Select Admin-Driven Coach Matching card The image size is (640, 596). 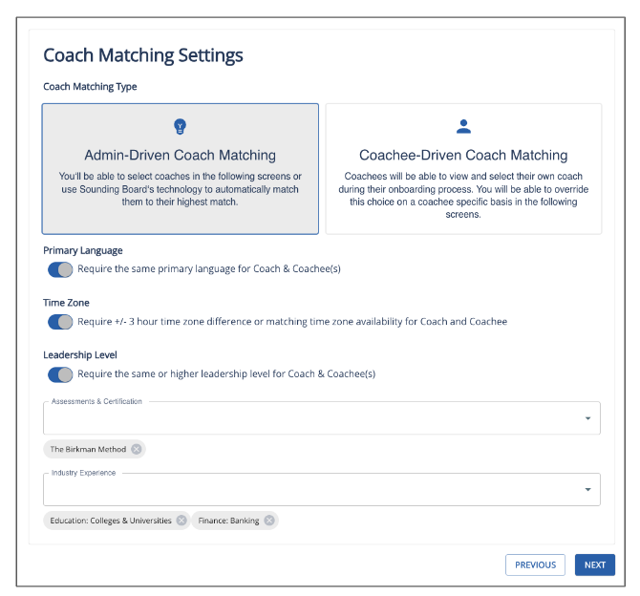pyautogui.click(x=180, y=169)
